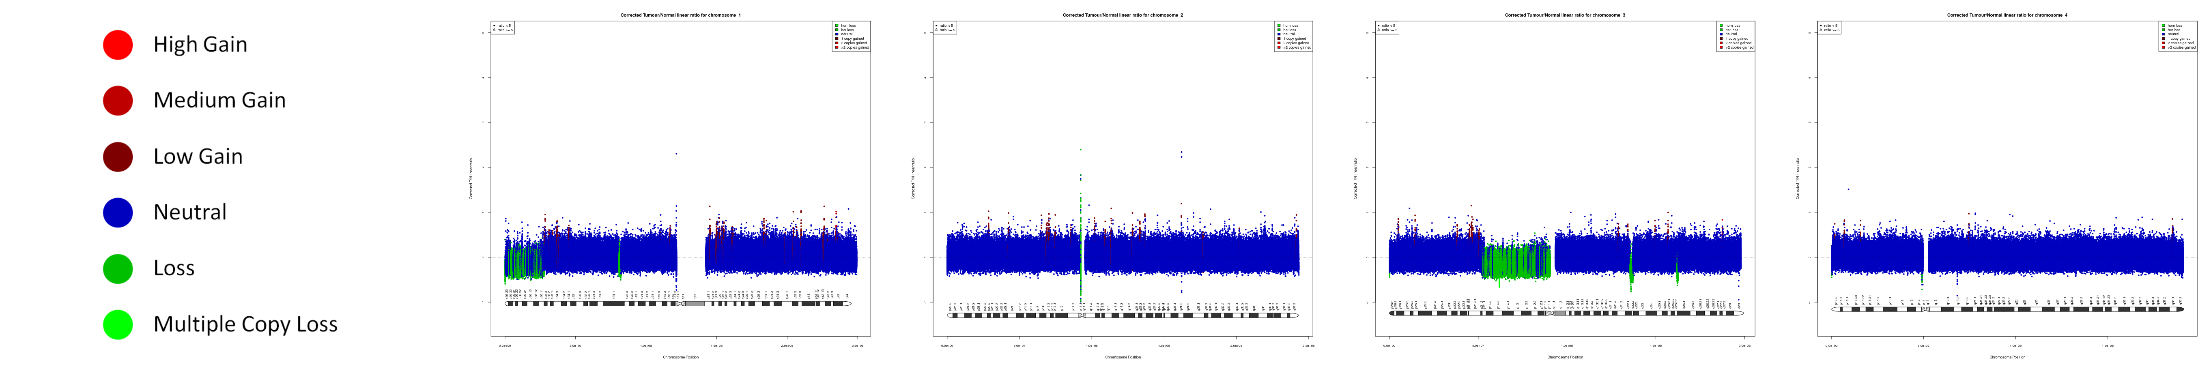Select the bright green Multiple Copy Loss circle

118,324
